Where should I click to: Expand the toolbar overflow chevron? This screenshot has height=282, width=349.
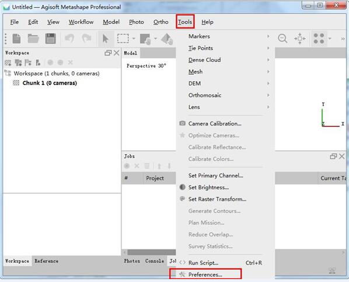[x=343, y=39]
